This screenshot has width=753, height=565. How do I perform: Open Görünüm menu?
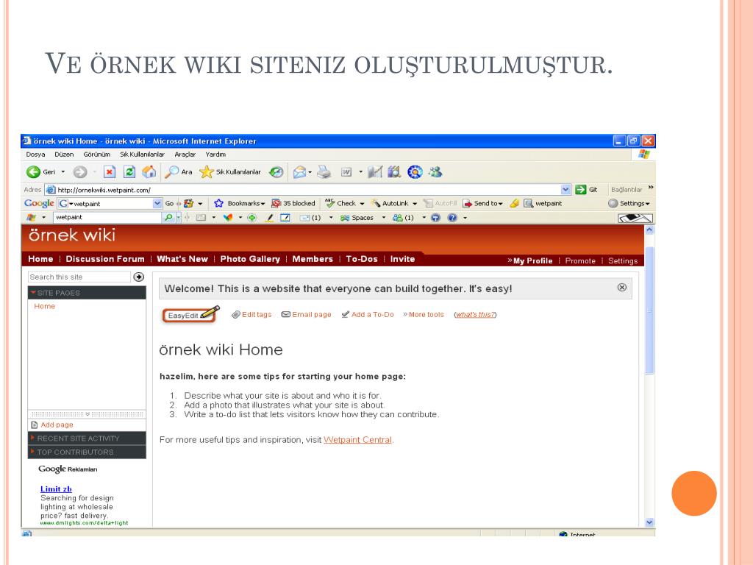tap(96, 154)
